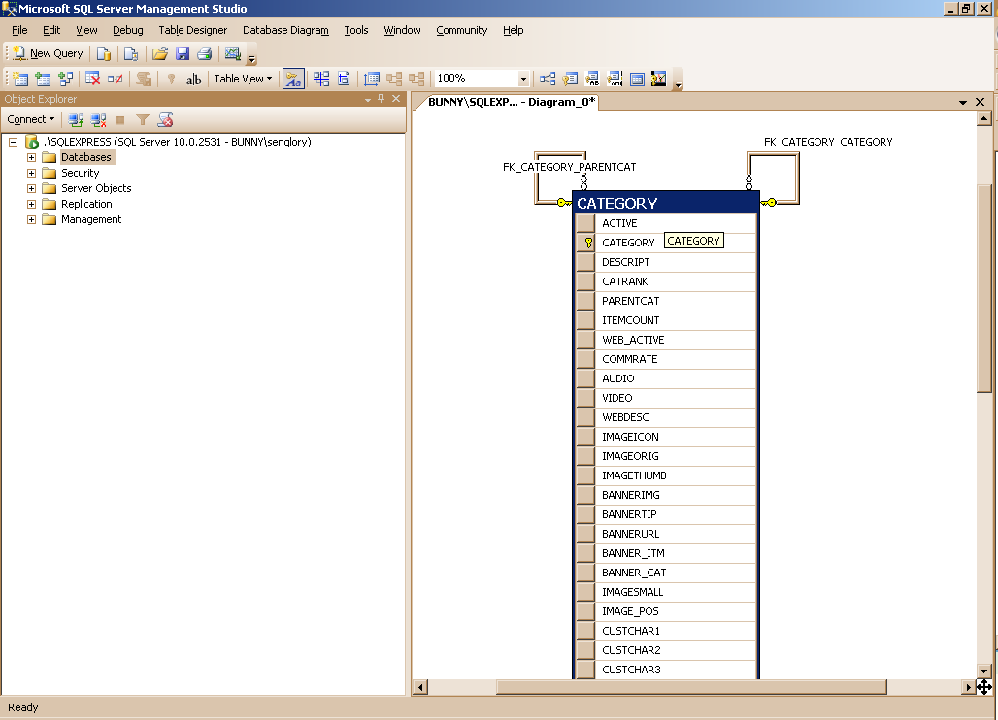Click the Save diskette icon

coord(183,53)
